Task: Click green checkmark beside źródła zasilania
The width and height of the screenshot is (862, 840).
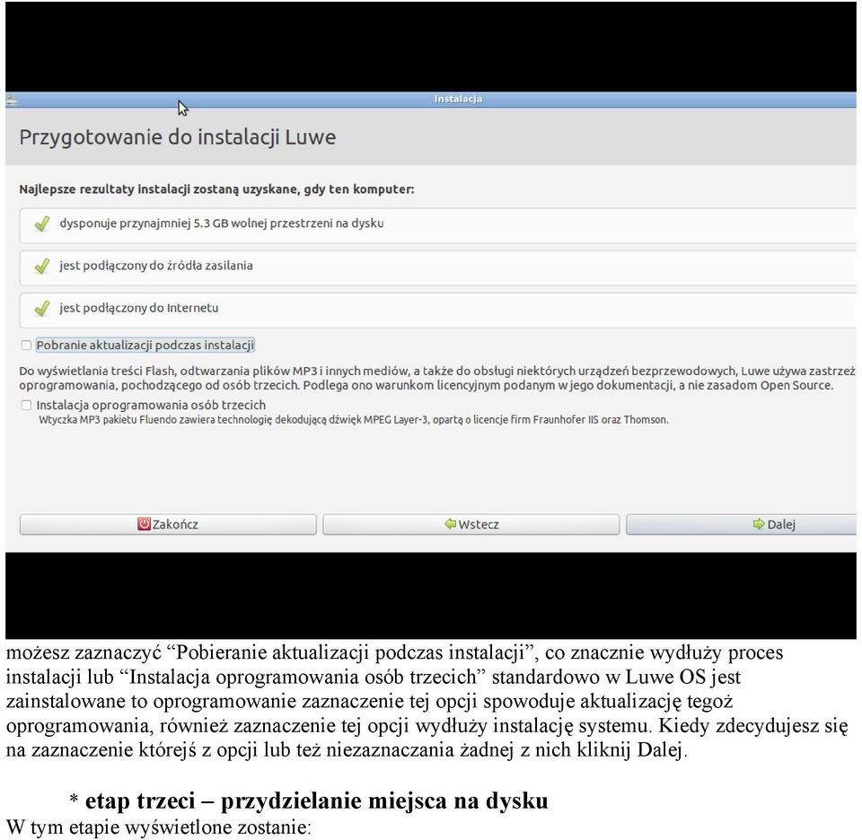Action: tap(42, 266)
